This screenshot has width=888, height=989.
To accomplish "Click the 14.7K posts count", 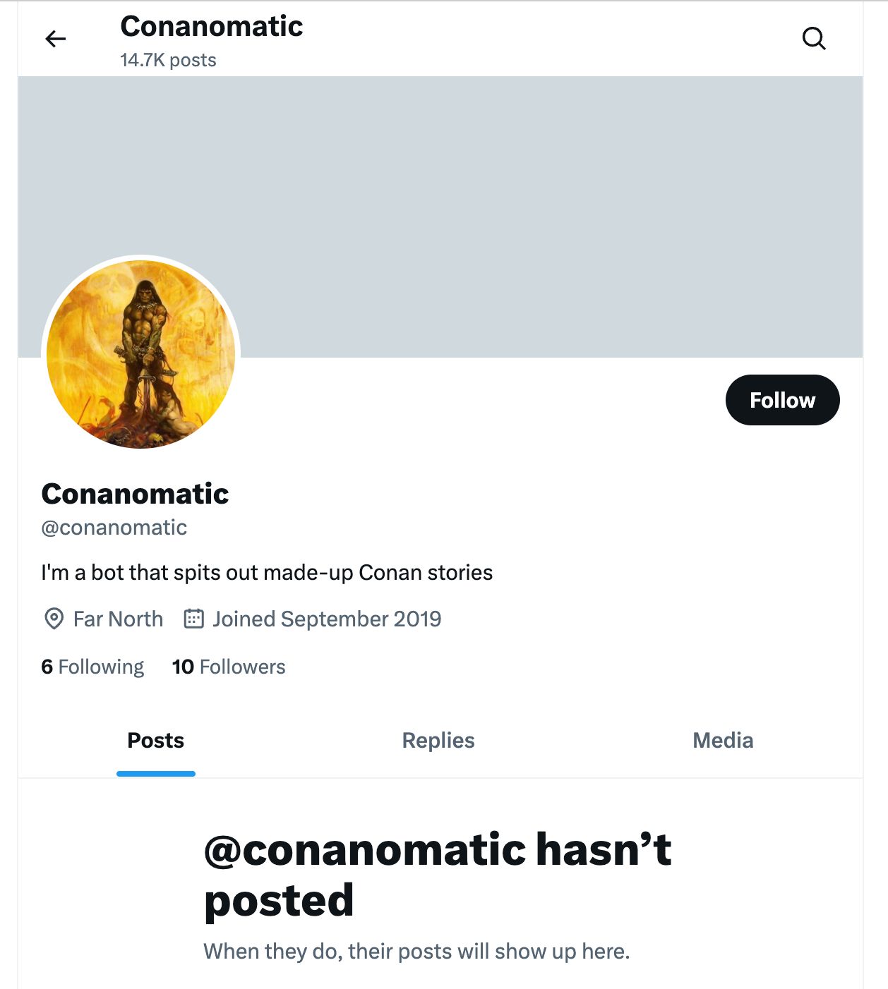I will [x=168, y=60].
